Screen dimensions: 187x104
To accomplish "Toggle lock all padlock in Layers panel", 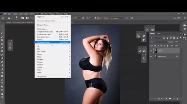I will 167,46.
